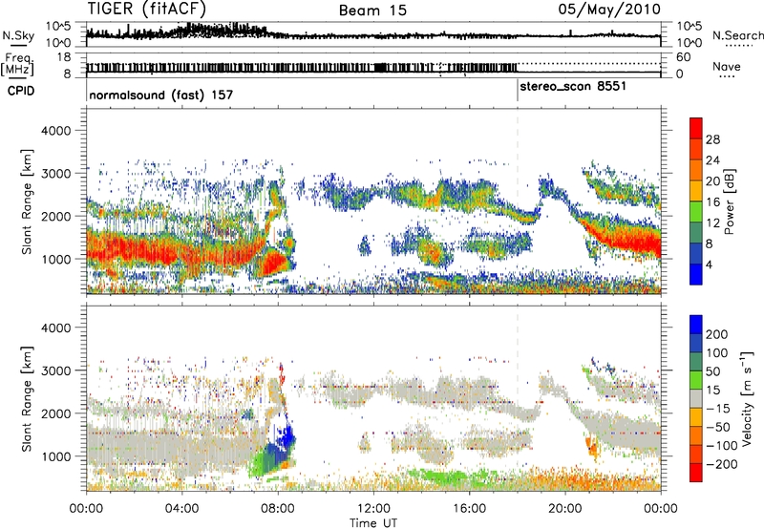Click the 'Power [dB]' colorbar label
764x529 pixels.
pyautogui.click(x=730, y=201)
